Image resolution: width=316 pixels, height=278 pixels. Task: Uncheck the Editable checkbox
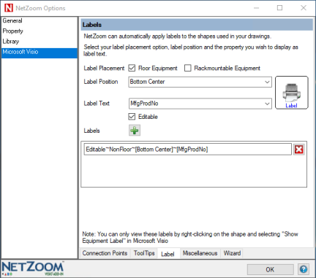[x=132, y=117]
